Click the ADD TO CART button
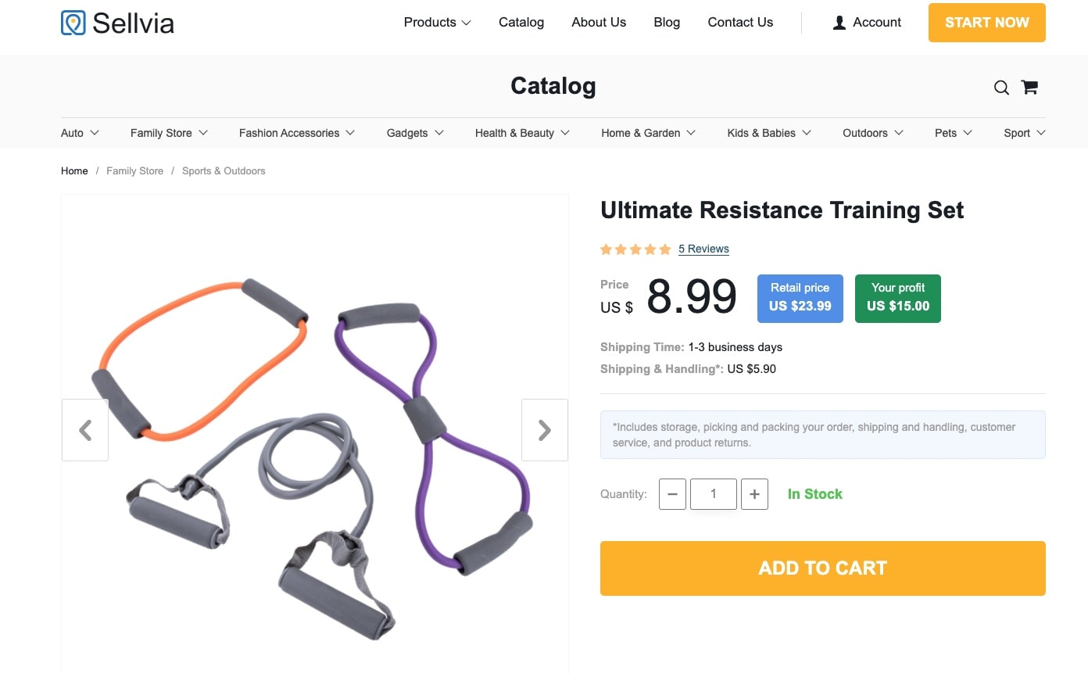The image size is (1088, 674). 822,568
